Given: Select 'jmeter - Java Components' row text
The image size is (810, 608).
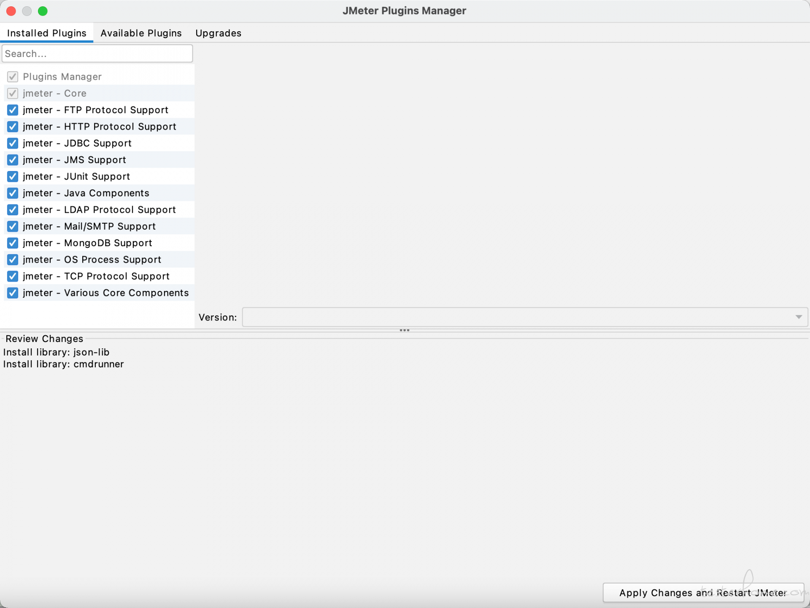Looking at the screenshot, I should [x=86, y=193].
